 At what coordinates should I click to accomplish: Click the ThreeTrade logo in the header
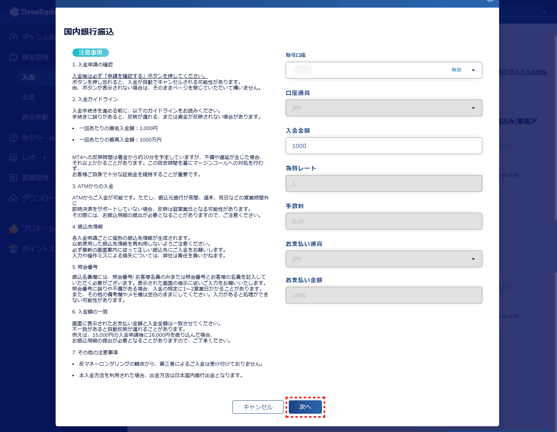point(33,12)
